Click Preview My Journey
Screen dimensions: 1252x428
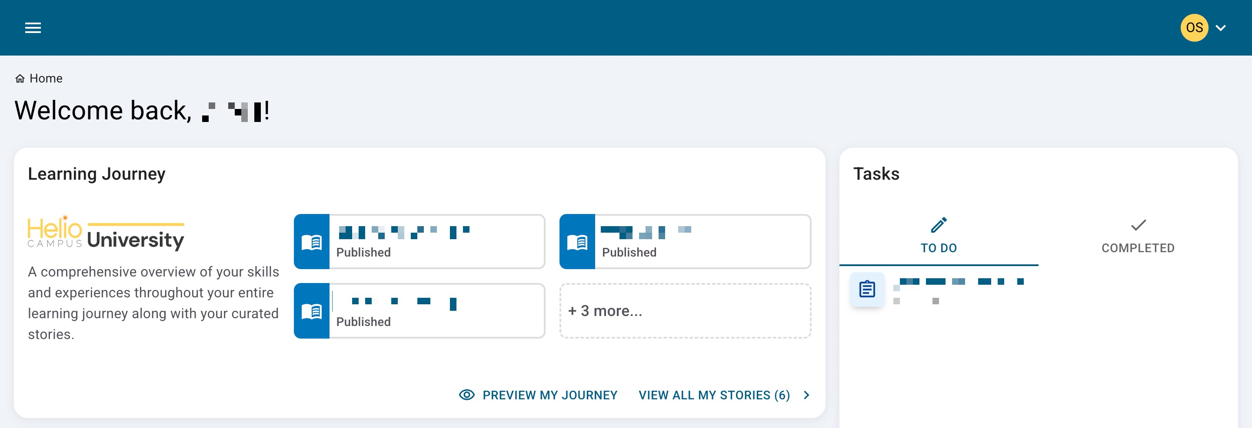pos(549,395)
